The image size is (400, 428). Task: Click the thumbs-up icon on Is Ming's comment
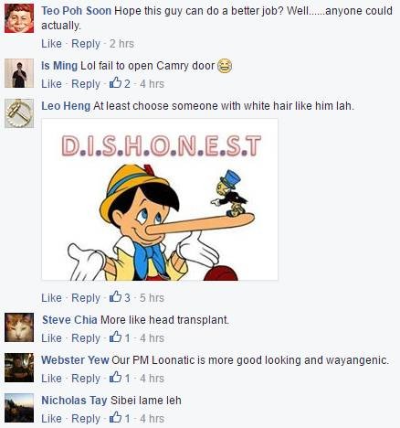115,82
